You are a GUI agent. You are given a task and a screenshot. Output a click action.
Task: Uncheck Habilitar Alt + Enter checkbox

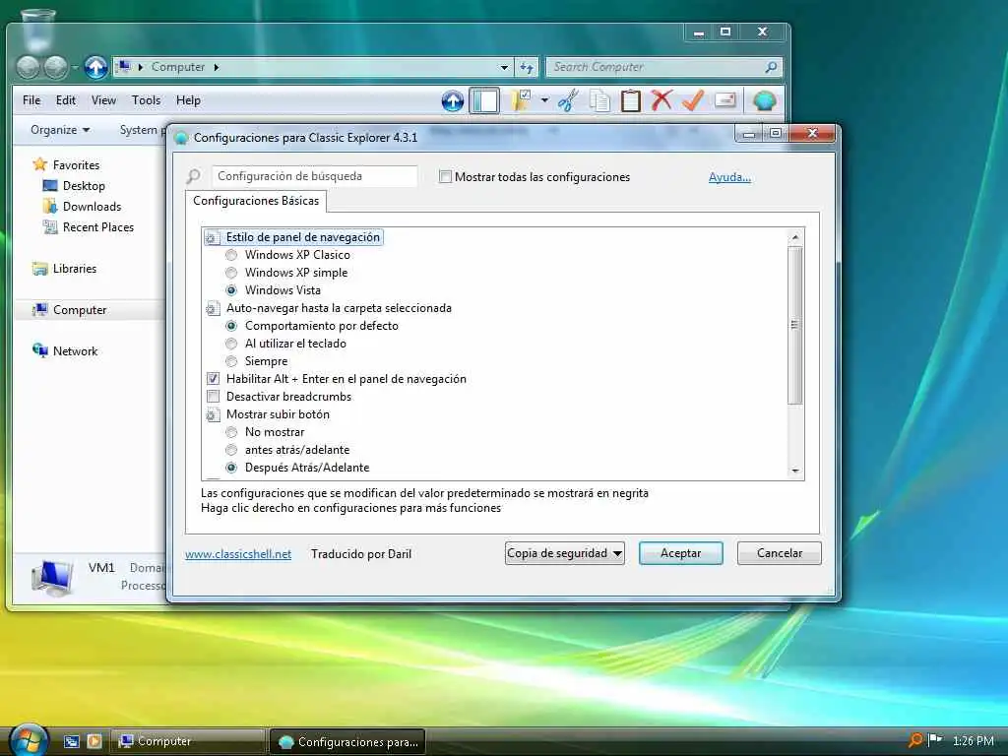click(213, 379)
